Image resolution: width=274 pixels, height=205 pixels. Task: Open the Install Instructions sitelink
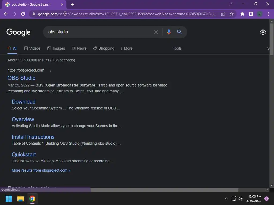point(33,137)
